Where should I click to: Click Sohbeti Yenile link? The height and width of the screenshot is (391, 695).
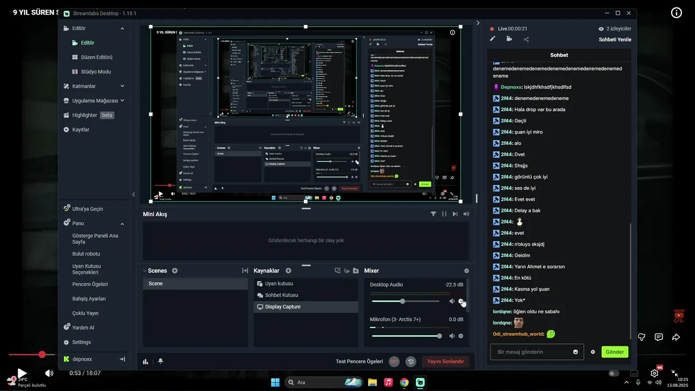tap(615, 39)
